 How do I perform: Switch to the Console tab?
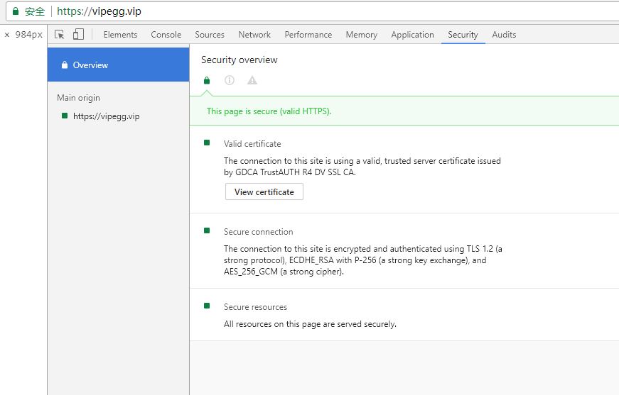click(x=166, y=35)
